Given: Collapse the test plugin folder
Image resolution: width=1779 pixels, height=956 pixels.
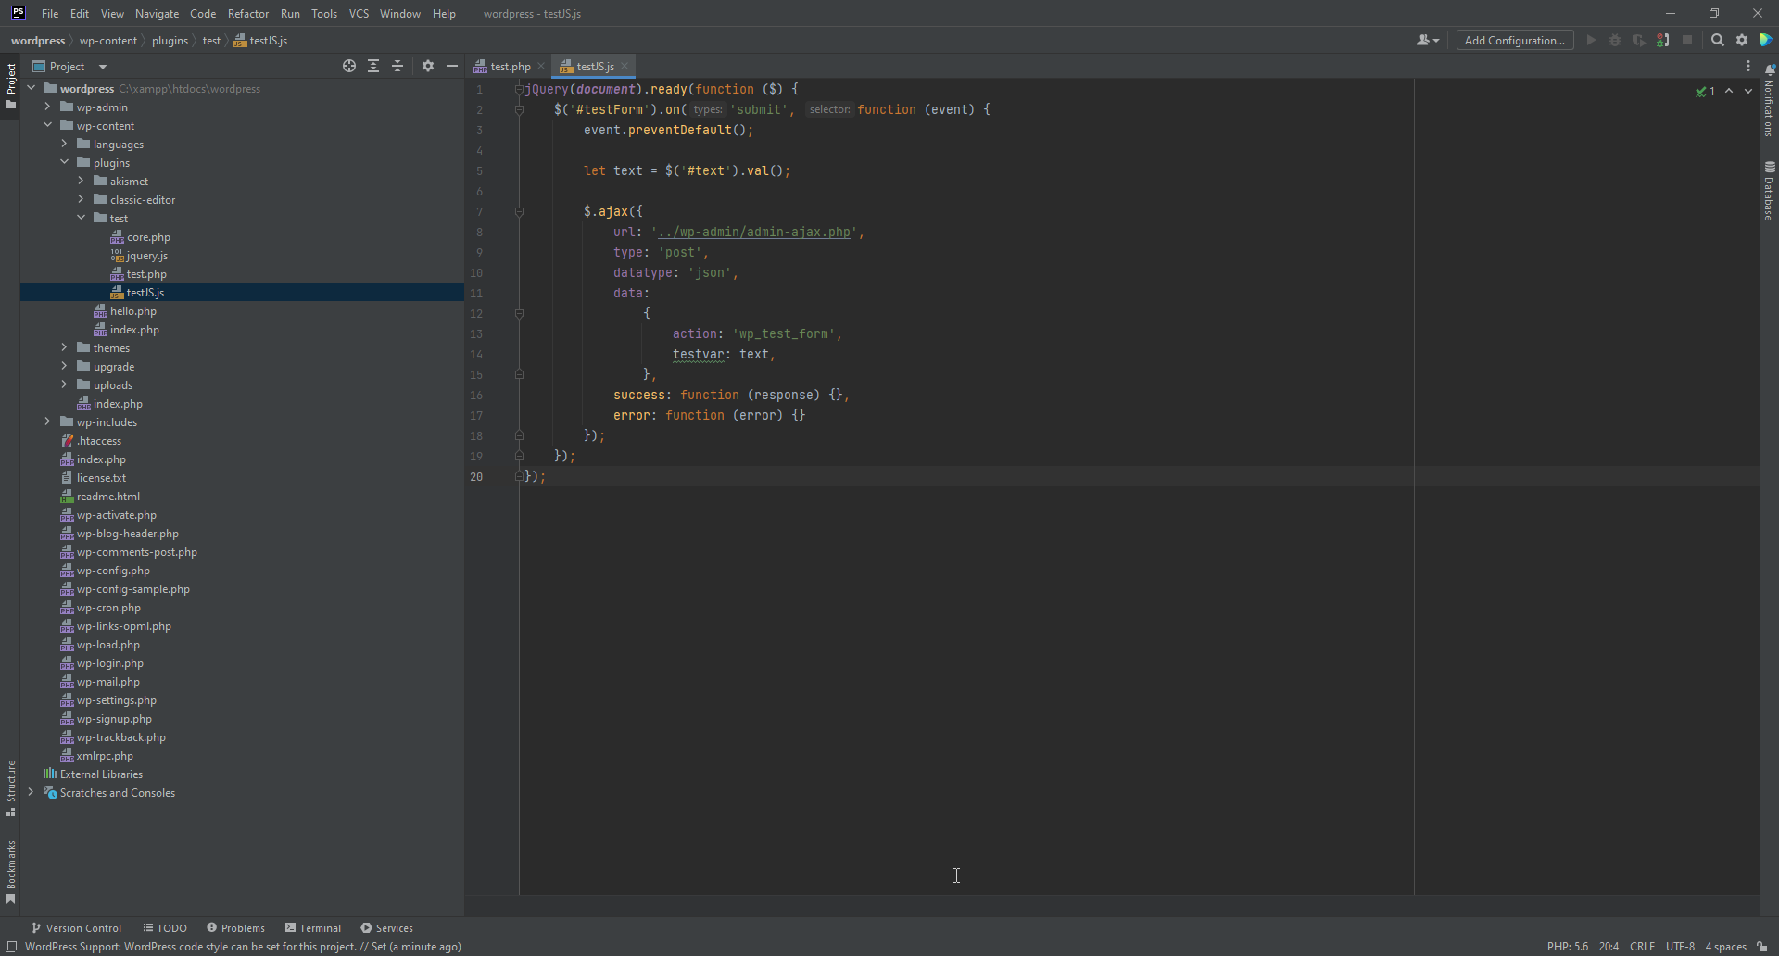Looking at the screenshot, I should (x=82, y=218).
